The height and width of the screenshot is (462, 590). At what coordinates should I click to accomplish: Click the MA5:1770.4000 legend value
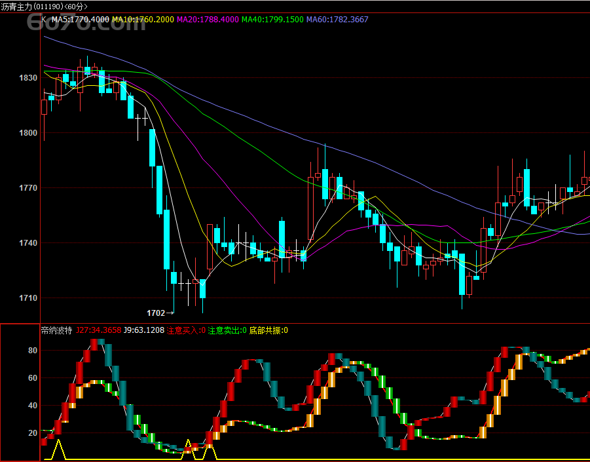80,20
